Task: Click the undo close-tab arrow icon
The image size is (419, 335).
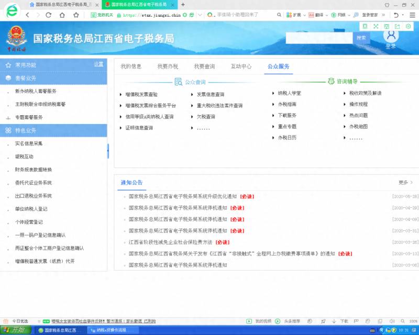Action: 396,15
